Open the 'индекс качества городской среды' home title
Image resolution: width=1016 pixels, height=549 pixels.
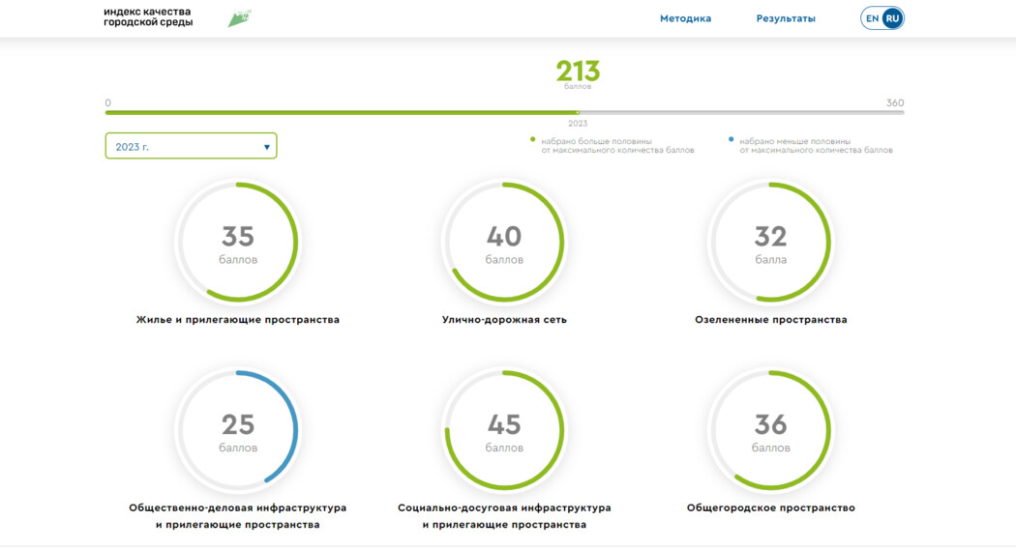point(148,17)
